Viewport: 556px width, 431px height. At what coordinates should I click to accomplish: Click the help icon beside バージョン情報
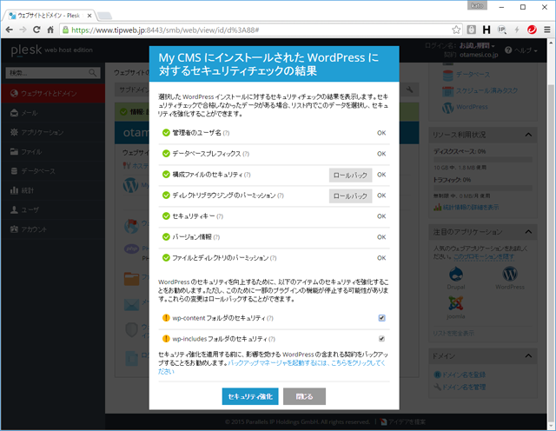216,237
